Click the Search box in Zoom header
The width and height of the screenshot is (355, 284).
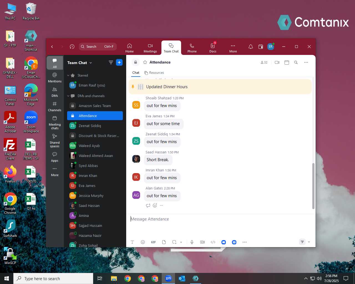click(x=98, y=47)
